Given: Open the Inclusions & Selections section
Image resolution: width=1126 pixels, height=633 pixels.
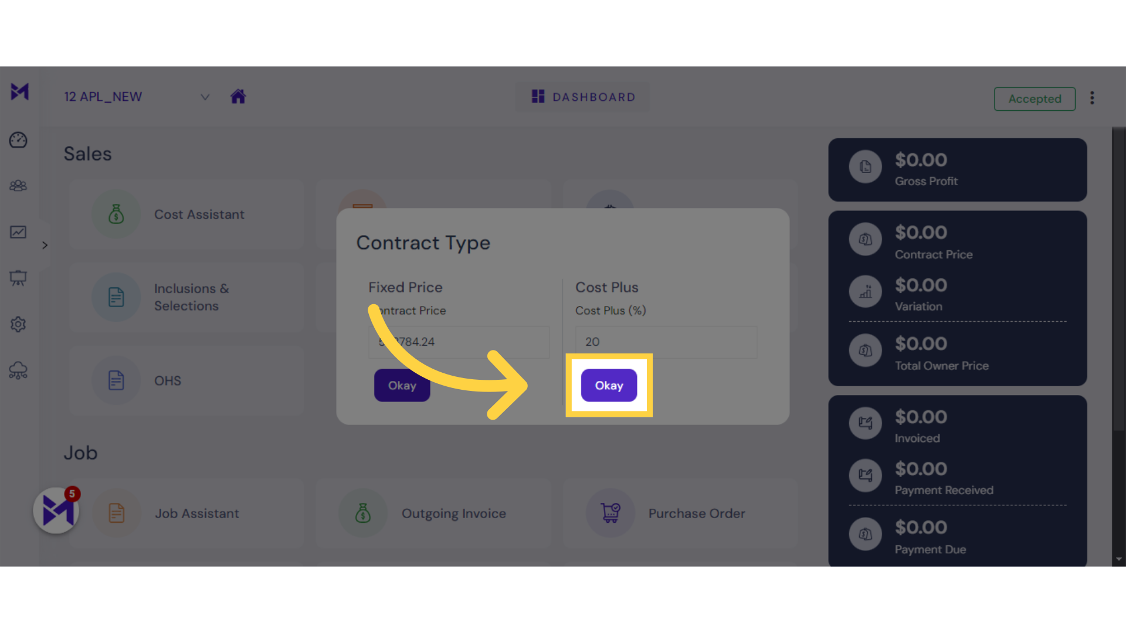Looking at the screenshot, I should click(192, 297).
